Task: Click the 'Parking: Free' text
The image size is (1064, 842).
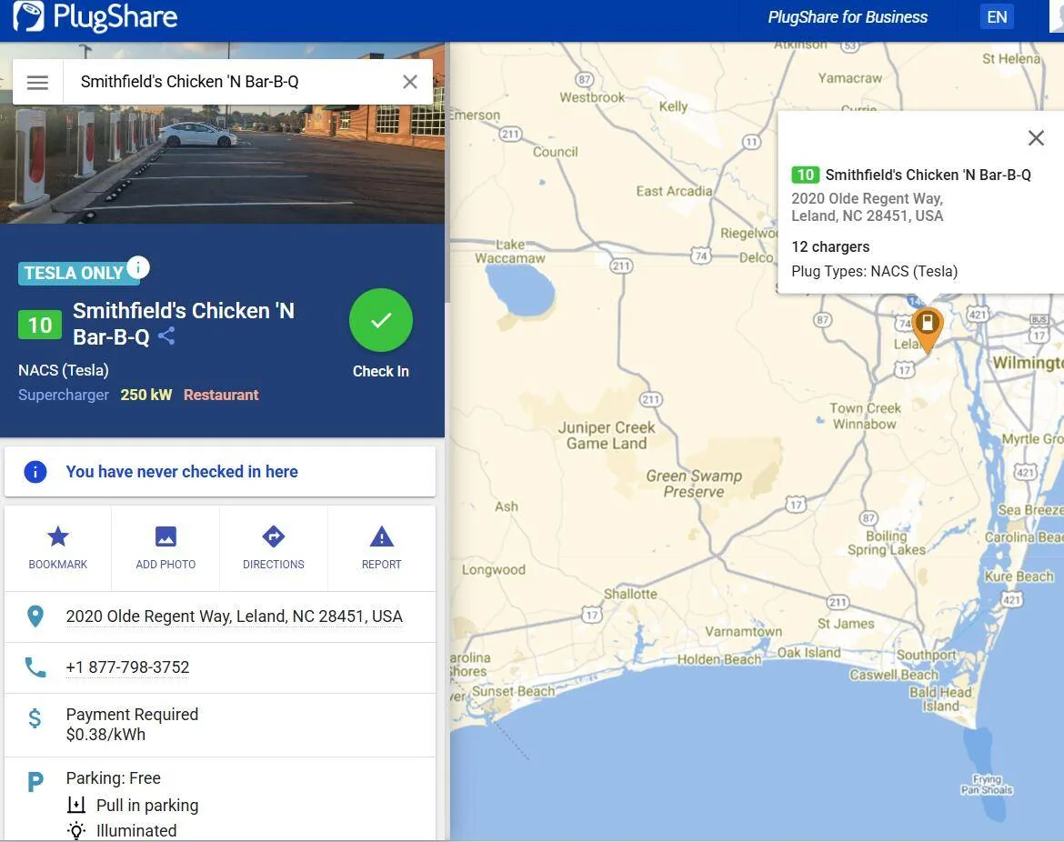Action: [x=114, y=778]
